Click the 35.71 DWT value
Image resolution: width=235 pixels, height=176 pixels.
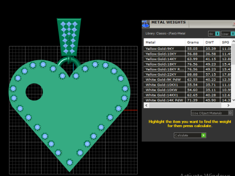[211, 85]
